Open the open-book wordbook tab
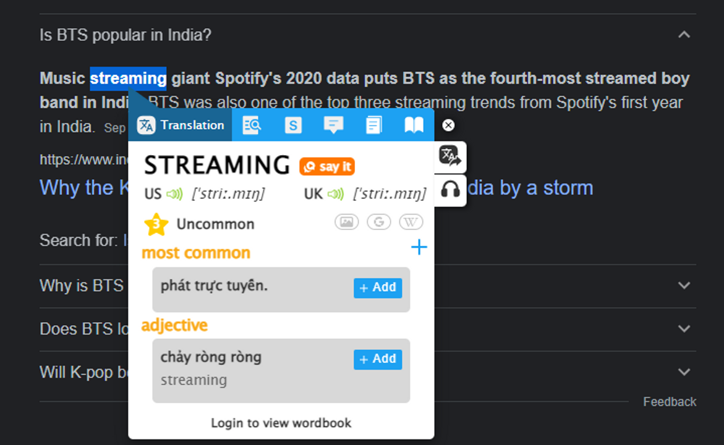The width and height of the screenshot is (724, 445). tap(414, 125)
